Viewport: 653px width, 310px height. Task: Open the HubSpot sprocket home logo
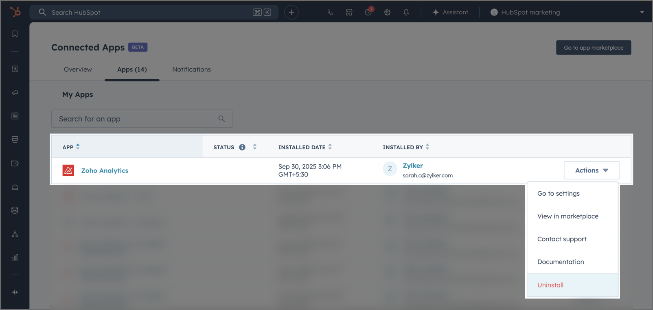(15, 12)
